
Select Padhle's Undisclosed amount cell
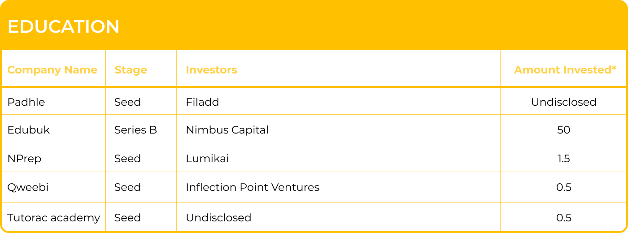[x=563, y=102]
